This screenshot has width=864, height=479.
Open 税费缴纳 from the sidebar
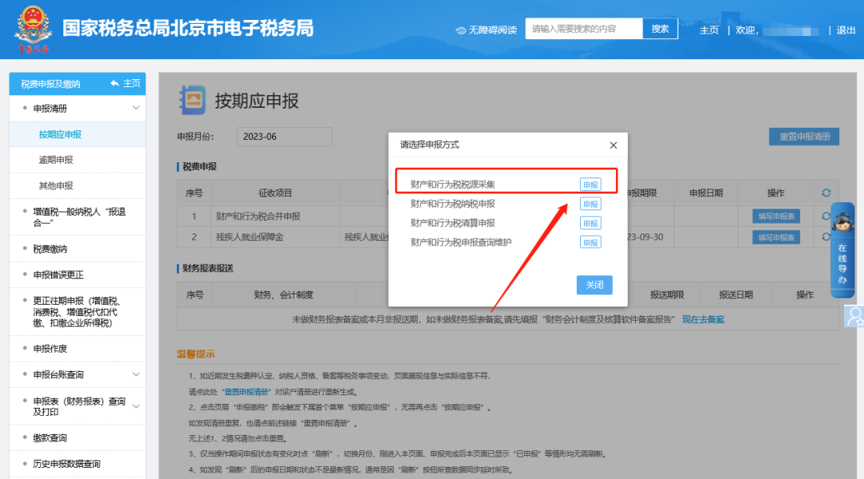point(50,249)
